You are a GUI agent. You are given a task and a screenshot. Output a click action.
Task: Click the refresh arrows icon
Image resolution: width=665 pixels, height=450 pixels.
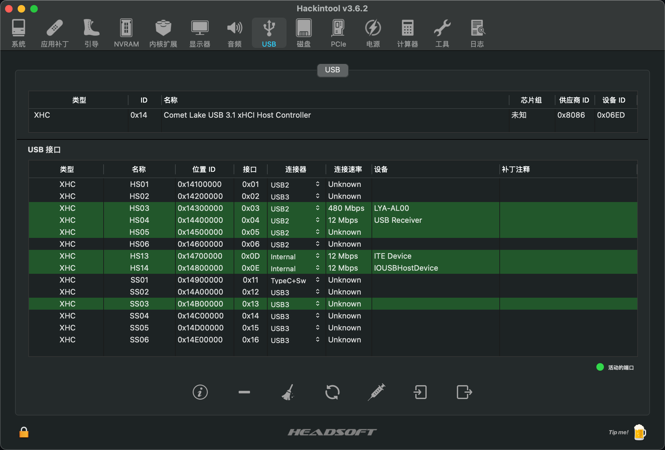(332, 392)
